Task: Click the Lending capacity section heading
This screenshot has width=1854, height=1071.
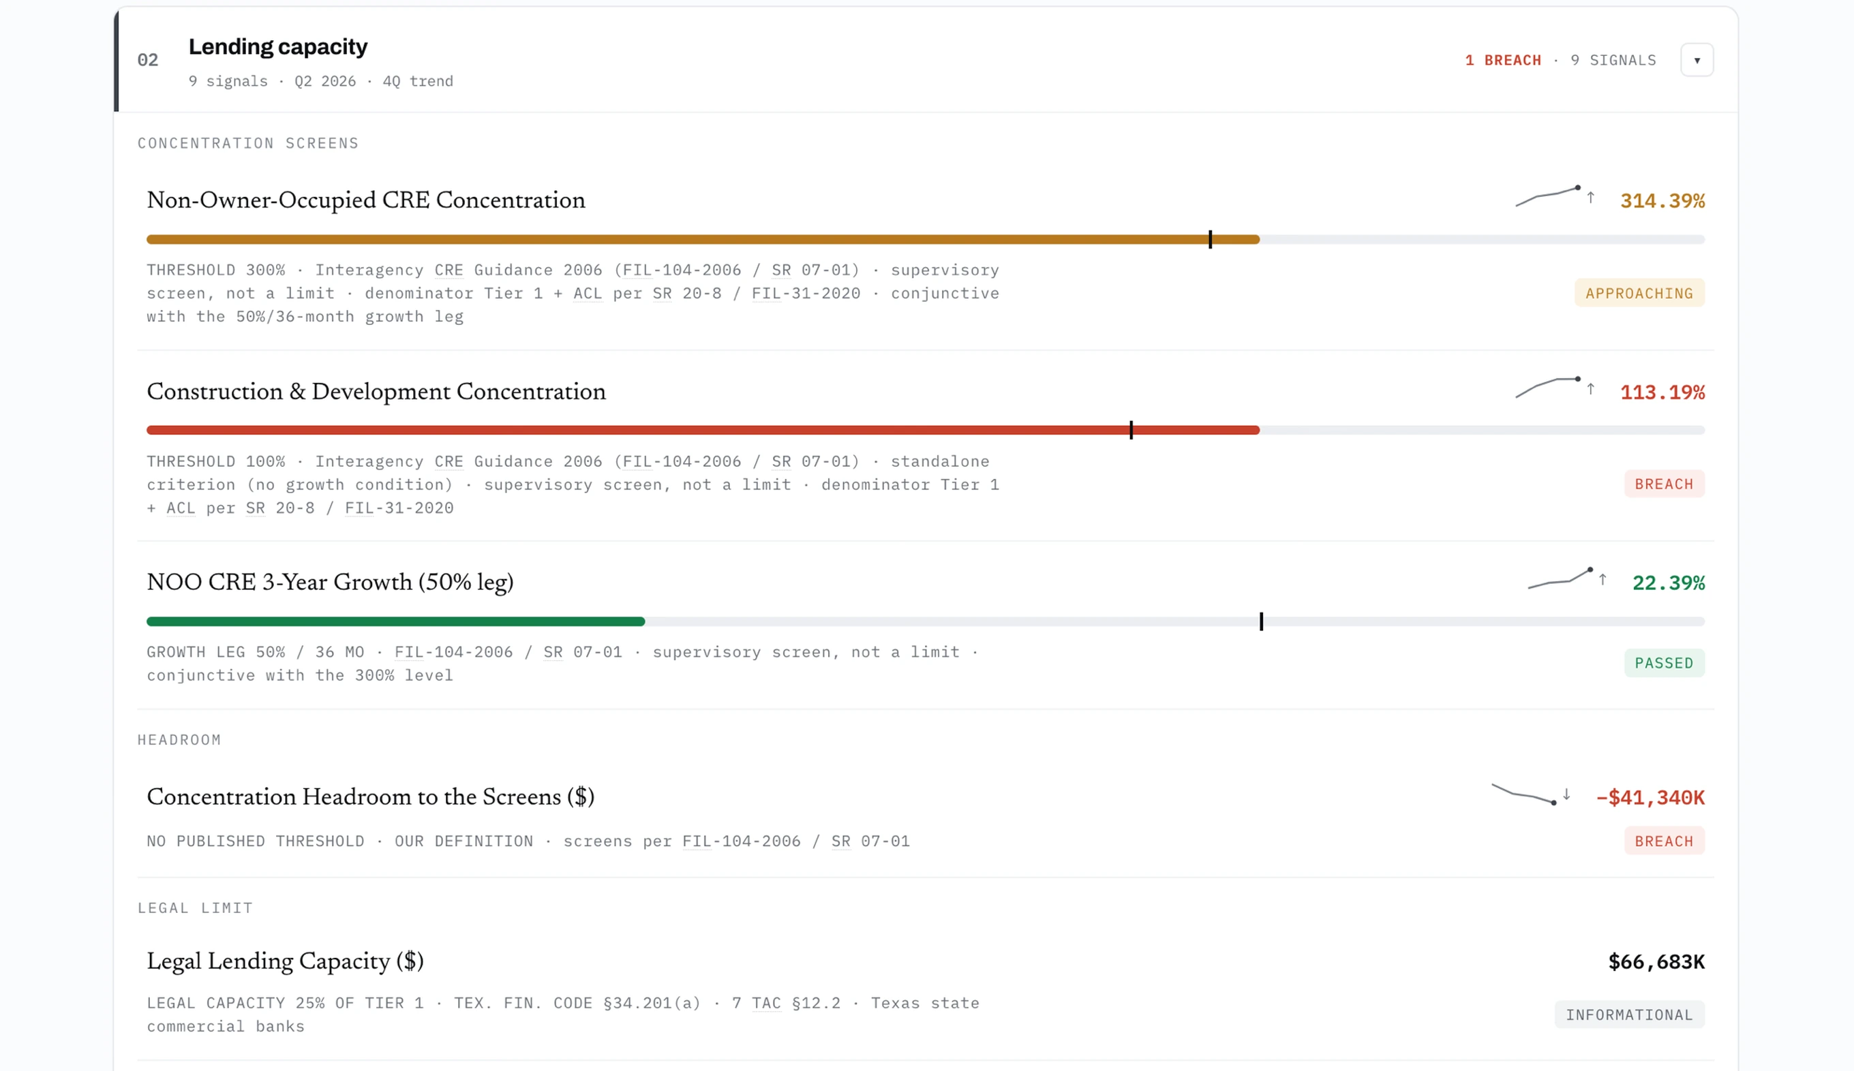Action: [277, 46]
